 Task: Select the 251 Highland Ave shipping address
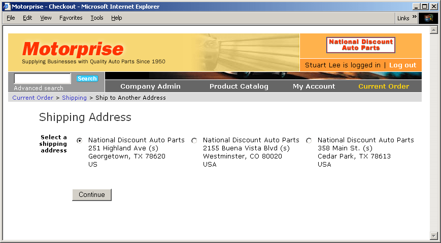[80, 140]
